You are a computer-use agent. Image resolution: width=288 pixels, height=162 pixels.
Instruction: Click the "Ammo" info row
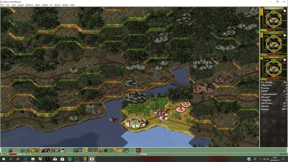(274, 109)
